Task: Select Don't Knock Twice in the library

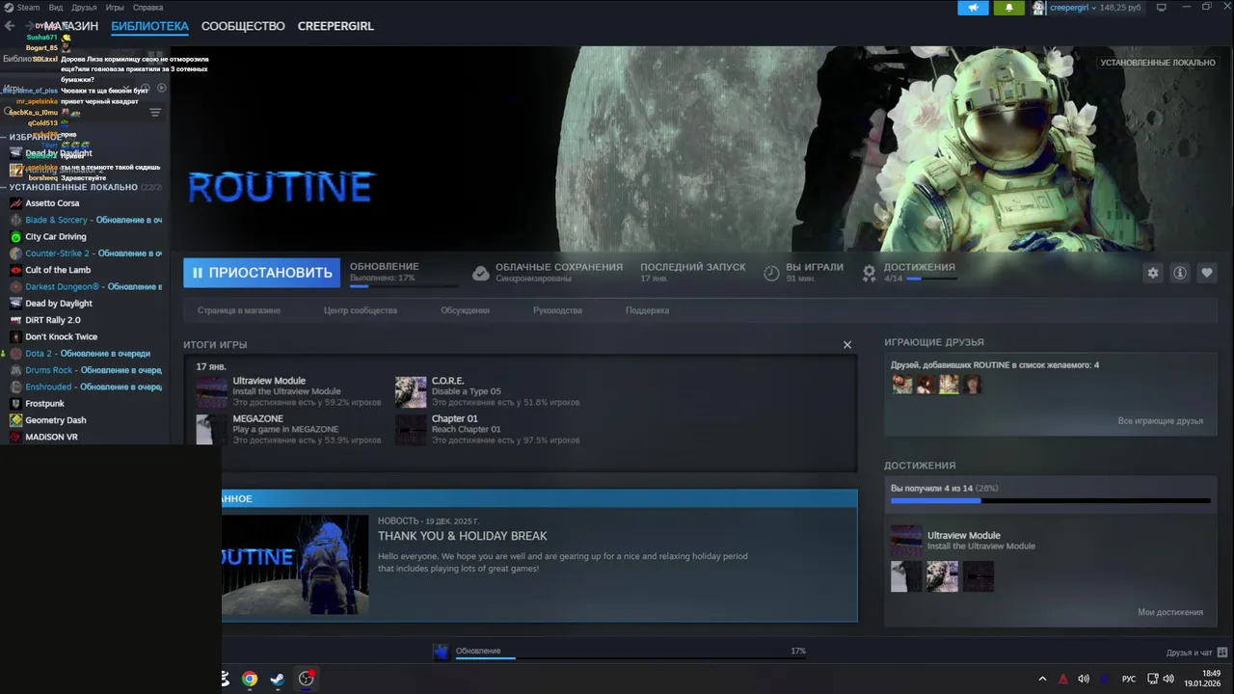Action: pos(61,336)
